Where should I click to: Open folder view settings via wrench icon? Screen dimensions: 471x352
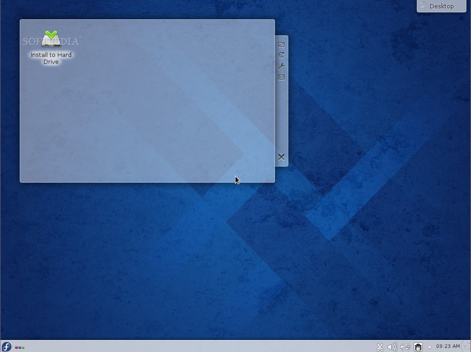point(281,67)
